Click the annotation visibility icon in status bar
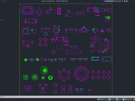This screenshot has height=101, width=135. point(123,99)
